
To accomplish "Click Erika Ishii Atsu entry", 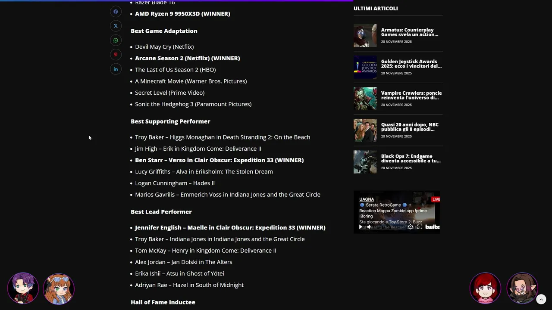I will pos(179,273).
